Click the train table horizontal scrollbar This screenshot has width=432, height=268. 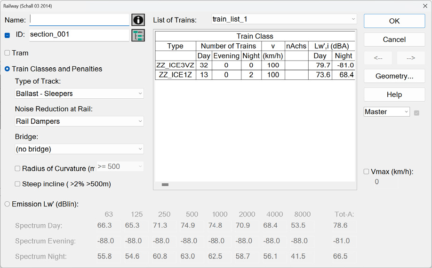point(165,185)
